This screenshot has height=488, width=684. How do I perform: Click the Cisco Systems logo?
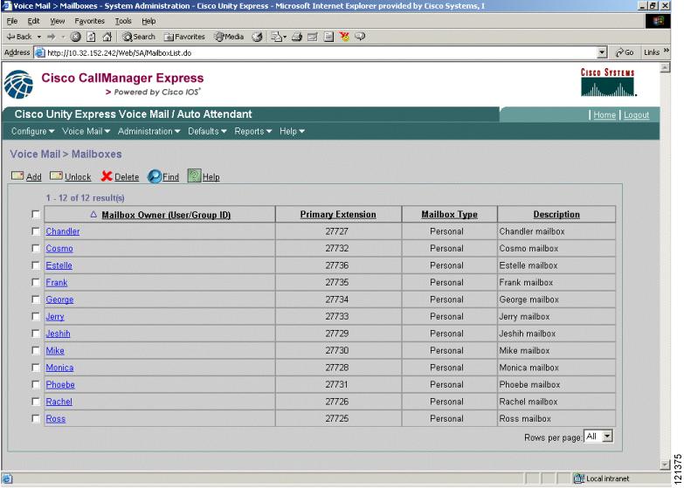coord(608,82)
